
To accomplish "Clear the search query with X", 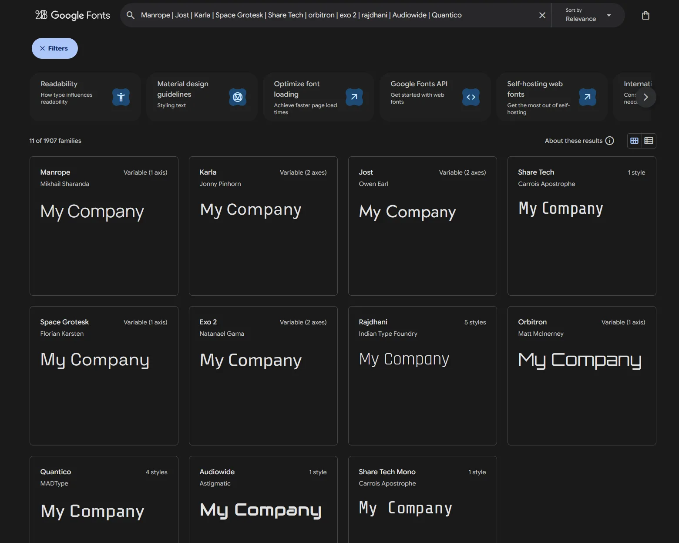I will [542, 15].
